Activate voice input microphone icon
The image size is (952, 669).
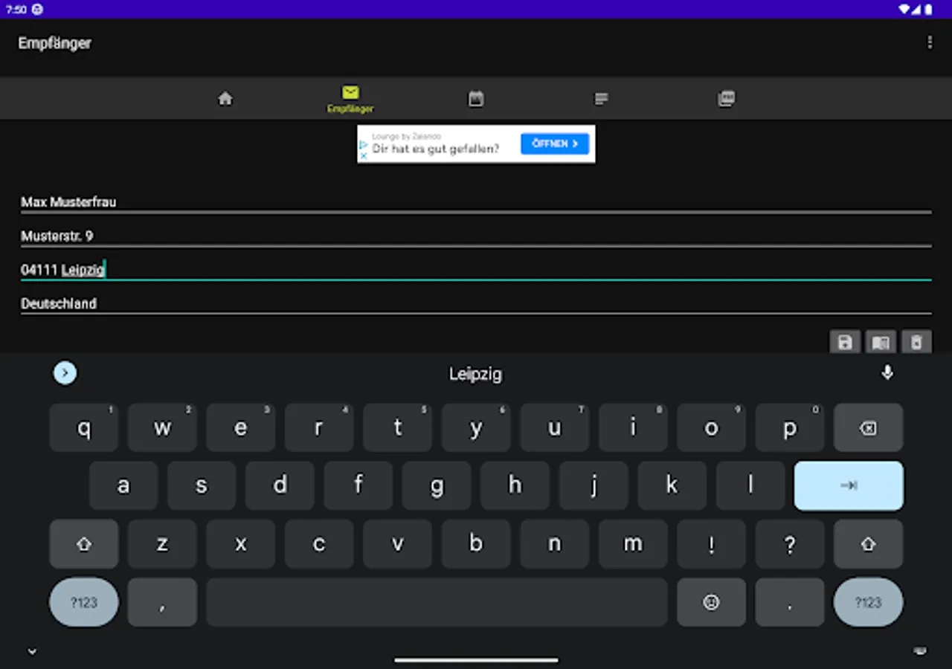887,372
